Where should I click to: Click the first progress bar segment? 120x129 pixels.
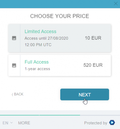pos(19,115)
